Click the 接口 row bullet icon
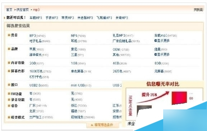This screenshot has width=207, height=131. [x=9, y=85]
